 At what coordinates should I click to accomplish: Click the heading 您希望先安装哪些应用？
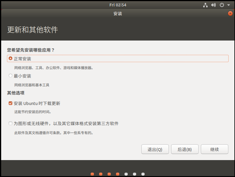[x=31, y=50]
